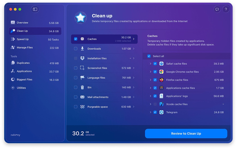237x149 pixels.
Task: Open the feedback chat bubble icon
Action: pyautogui.click(x=217, y=9)
